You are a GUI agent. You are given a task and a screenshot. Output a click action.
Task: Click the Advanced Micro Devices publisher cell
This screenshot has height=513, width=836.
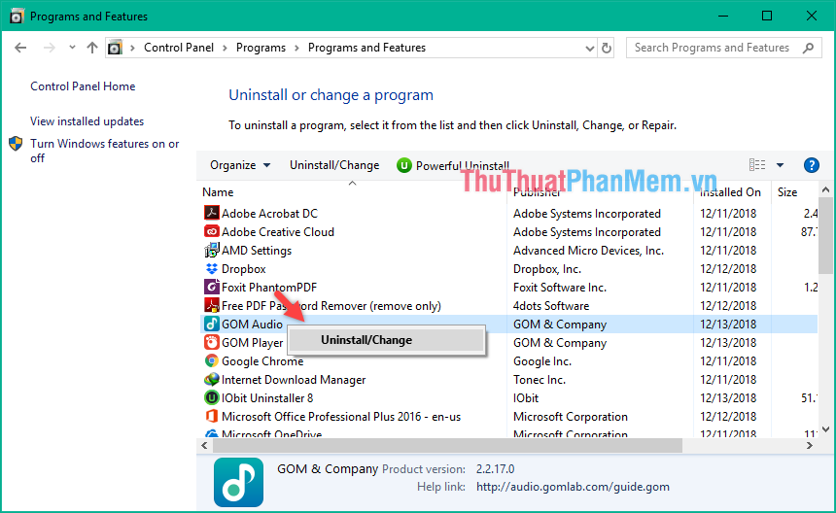589,251
